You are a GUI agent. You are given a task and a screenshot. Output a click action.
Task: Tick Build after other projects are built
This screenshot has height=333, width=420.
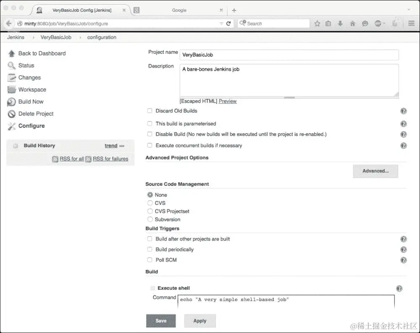point(150,239)
